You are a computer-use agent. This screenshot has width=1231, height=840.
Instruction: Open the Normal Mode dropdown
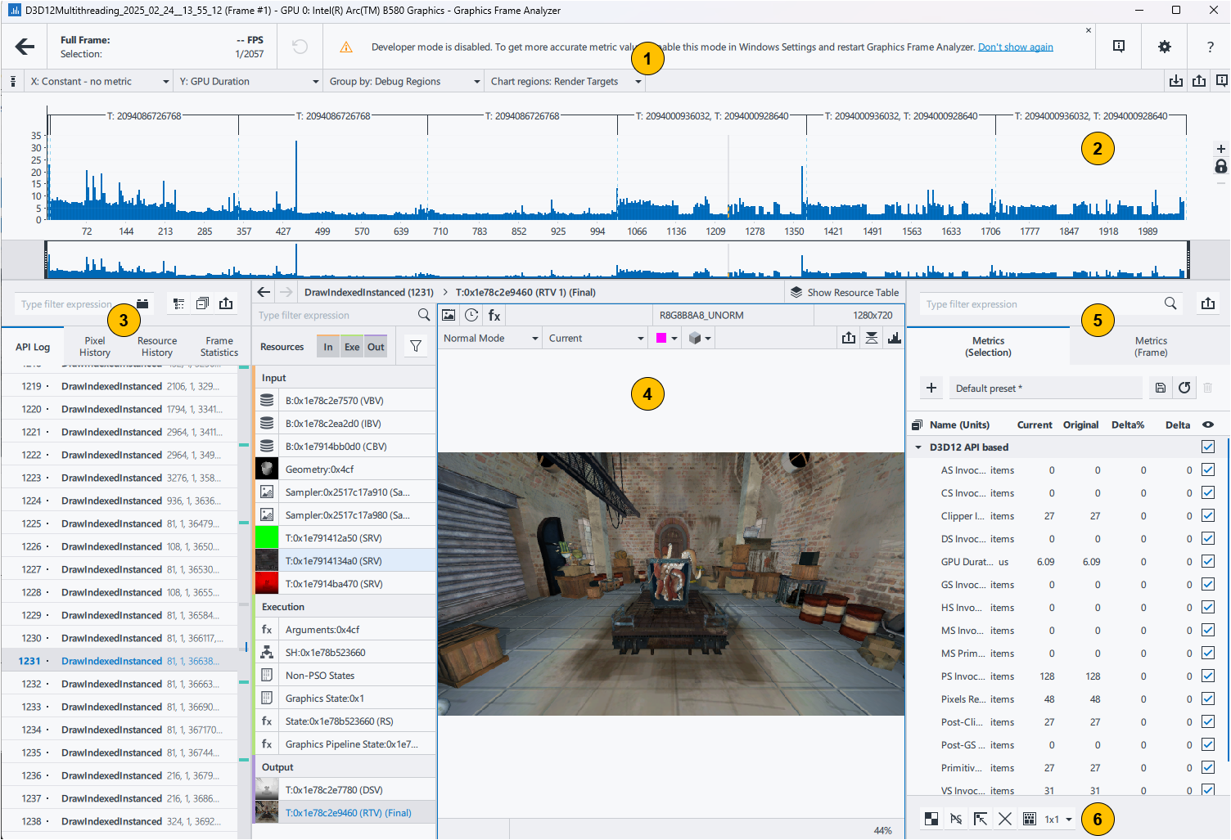click(x=489, y=339)
